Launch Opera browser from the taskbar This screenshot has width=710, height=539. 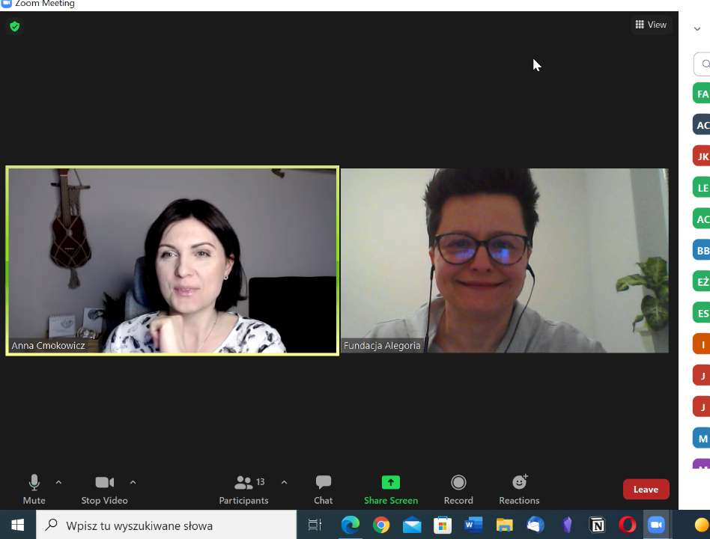(627, 526)
